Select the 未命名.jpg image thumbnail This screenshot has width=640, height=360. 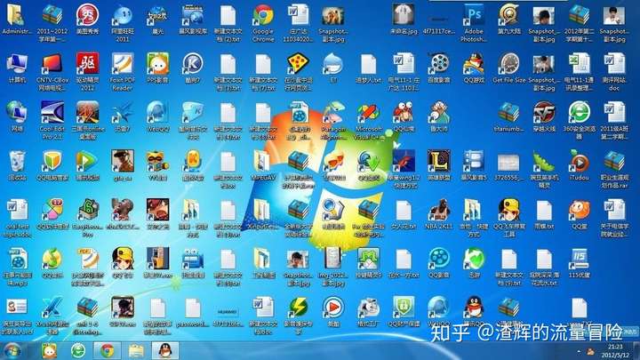404,15
